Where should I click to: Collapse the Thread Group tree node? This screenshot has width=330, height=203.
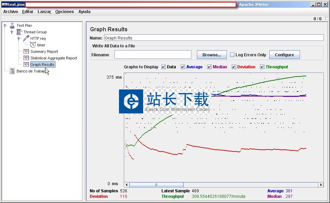(12, 32)
